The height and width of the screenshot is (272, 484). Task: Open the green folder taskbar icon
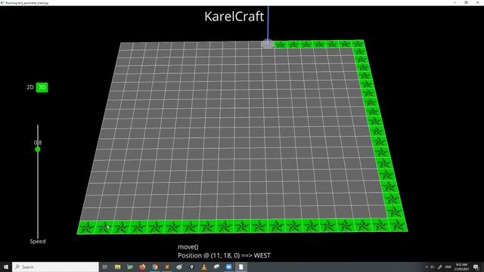pyautogui.click(x=129, y=267)
